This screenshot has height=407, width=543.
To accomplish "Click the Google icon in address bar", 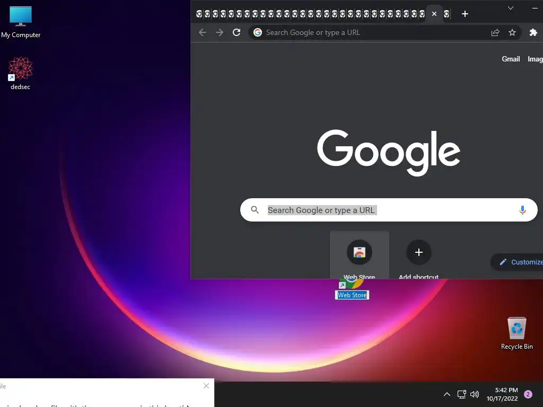I will pos(258,32).
